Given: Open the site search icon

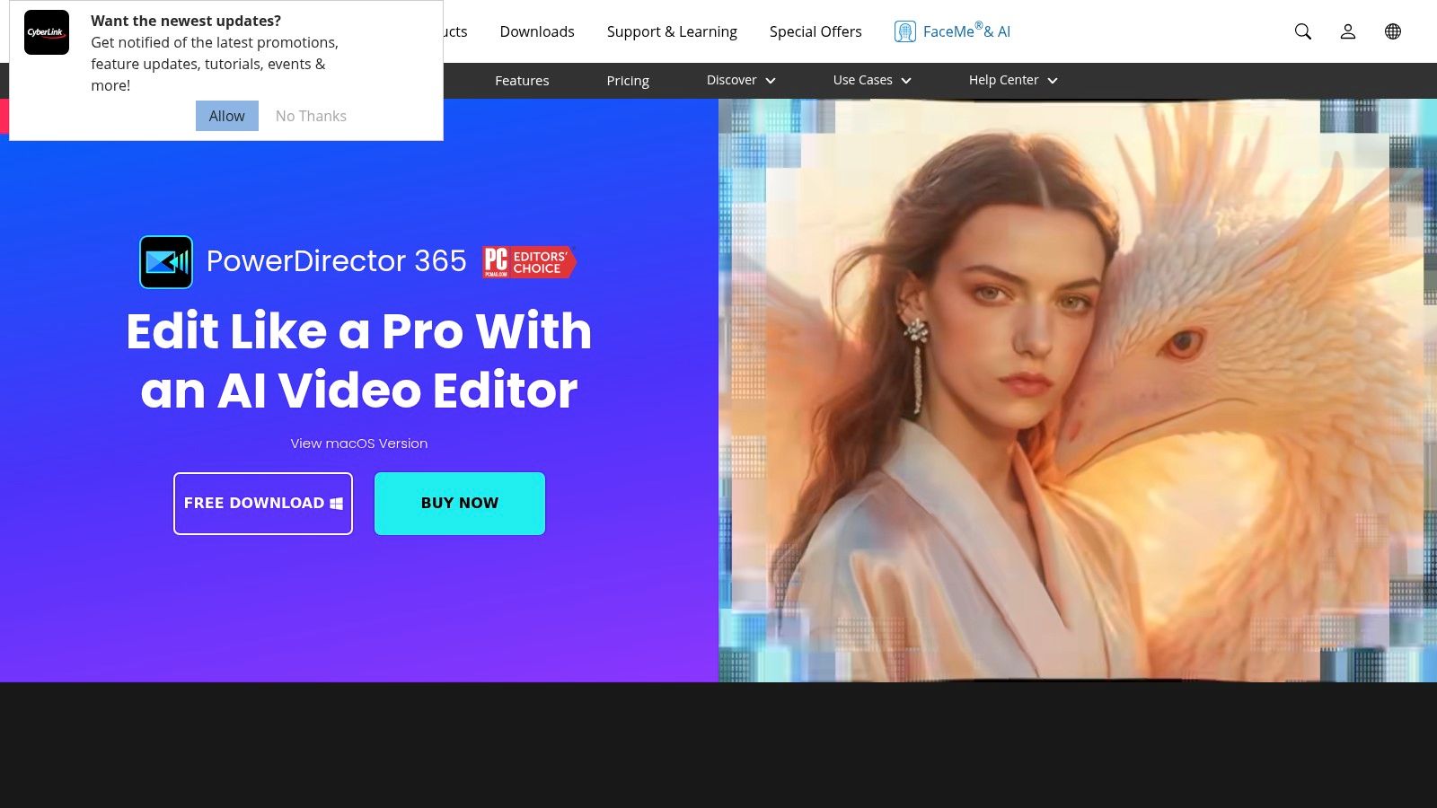Looking at the screenshot, I should pos(1303,31).
